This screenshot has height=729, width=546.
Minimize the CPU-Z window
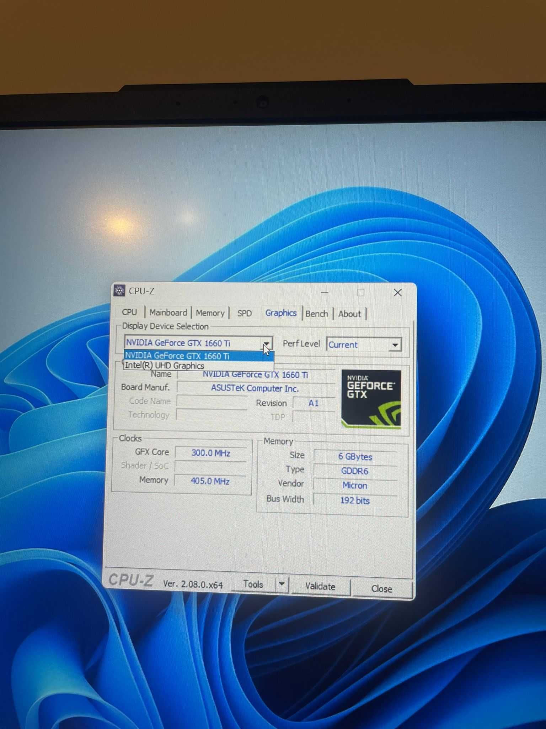tap(325, 292)
